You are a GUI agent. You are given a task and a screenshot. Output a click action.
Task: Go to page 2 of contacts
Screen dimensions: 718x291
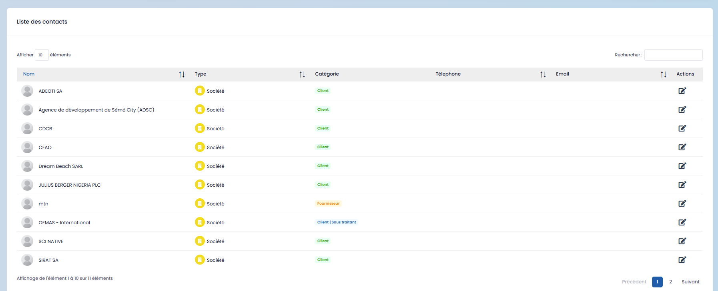coord(670,282)
